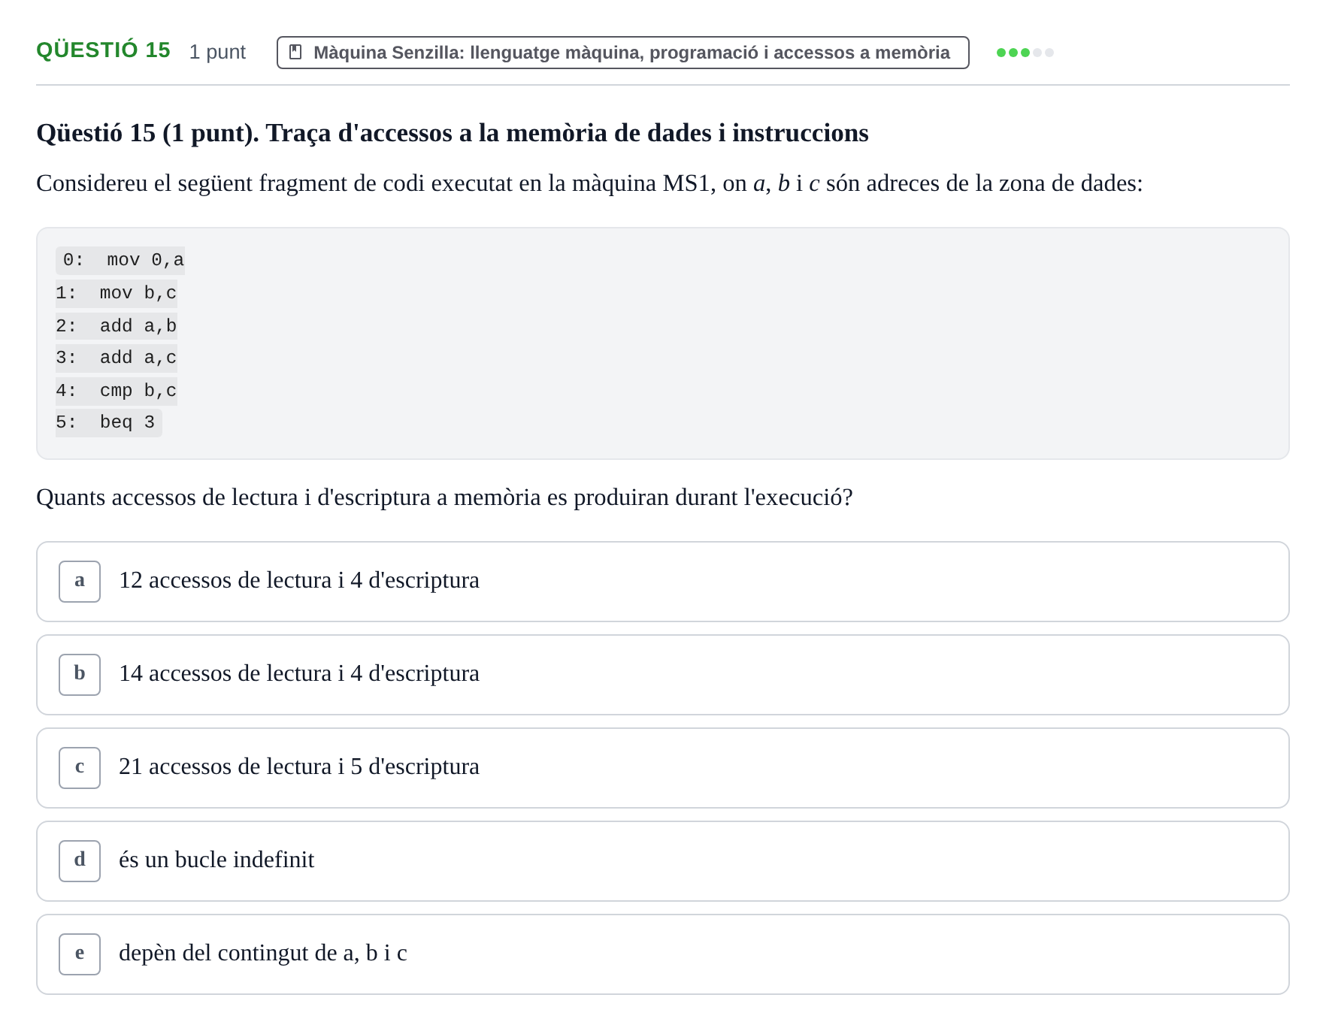The height and width of the screenshot is (1031, 1326).
Task: Choose 'depèn del contingut de a, b i c'
Action: (x=663, y=954)
